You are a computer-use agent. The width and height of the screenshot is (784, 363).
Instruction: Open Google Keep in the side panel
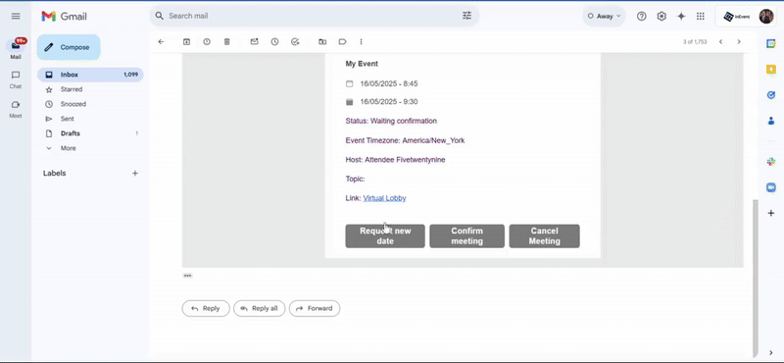771,69
